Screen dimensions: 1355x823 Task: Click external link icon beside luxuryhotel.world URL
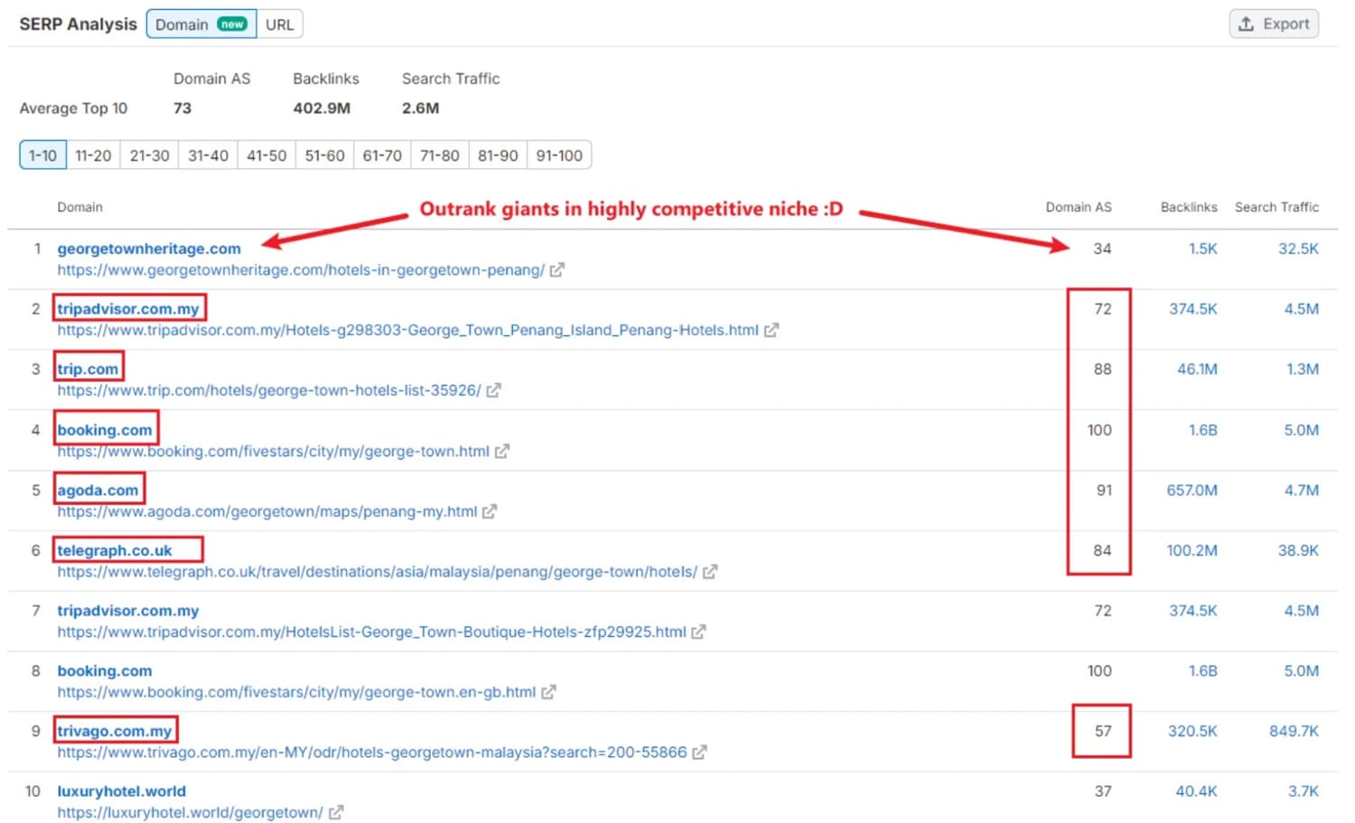point(336,813)
